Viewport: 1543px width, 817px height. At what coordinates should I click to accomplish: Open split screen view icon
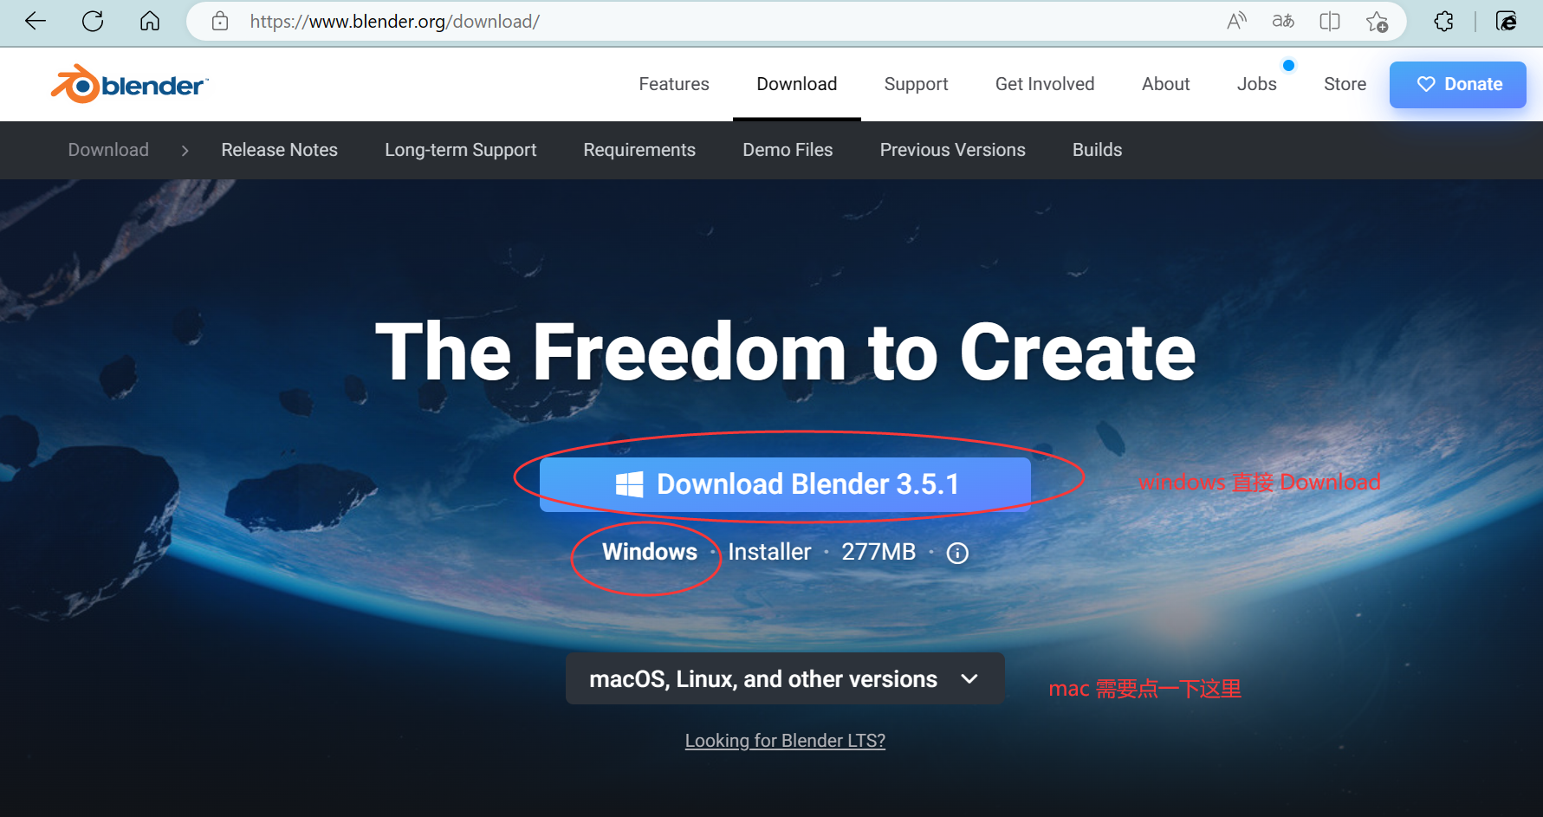(1330, 21)
